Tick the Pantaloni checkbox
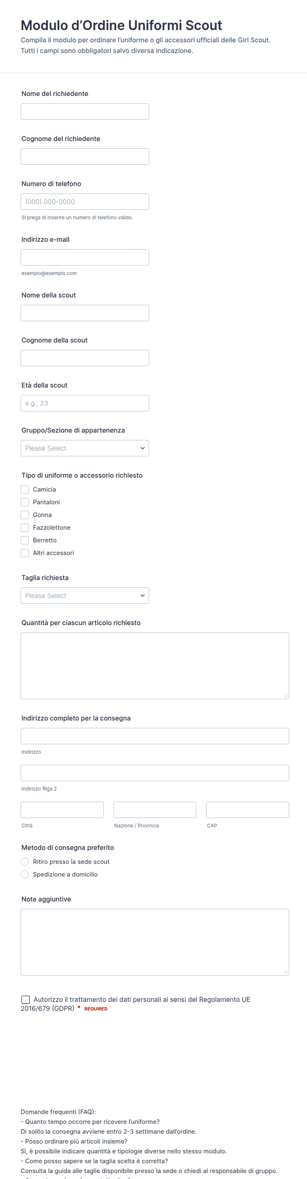The width and height of the screenshot is (307, 1179). pos(25,502)
